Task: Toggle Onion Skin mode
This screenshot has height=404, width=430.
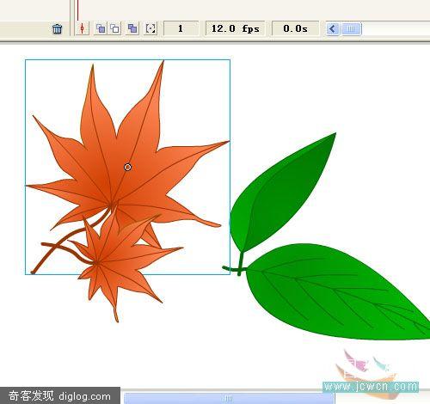Action: tap(101, 28)
